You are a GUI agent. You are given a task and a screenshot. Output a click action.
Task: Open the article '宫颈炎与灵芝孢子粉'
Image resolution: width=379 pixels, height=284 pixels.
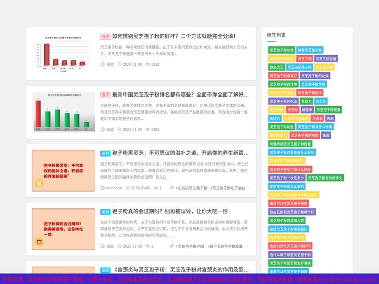(x=181, y=270)
